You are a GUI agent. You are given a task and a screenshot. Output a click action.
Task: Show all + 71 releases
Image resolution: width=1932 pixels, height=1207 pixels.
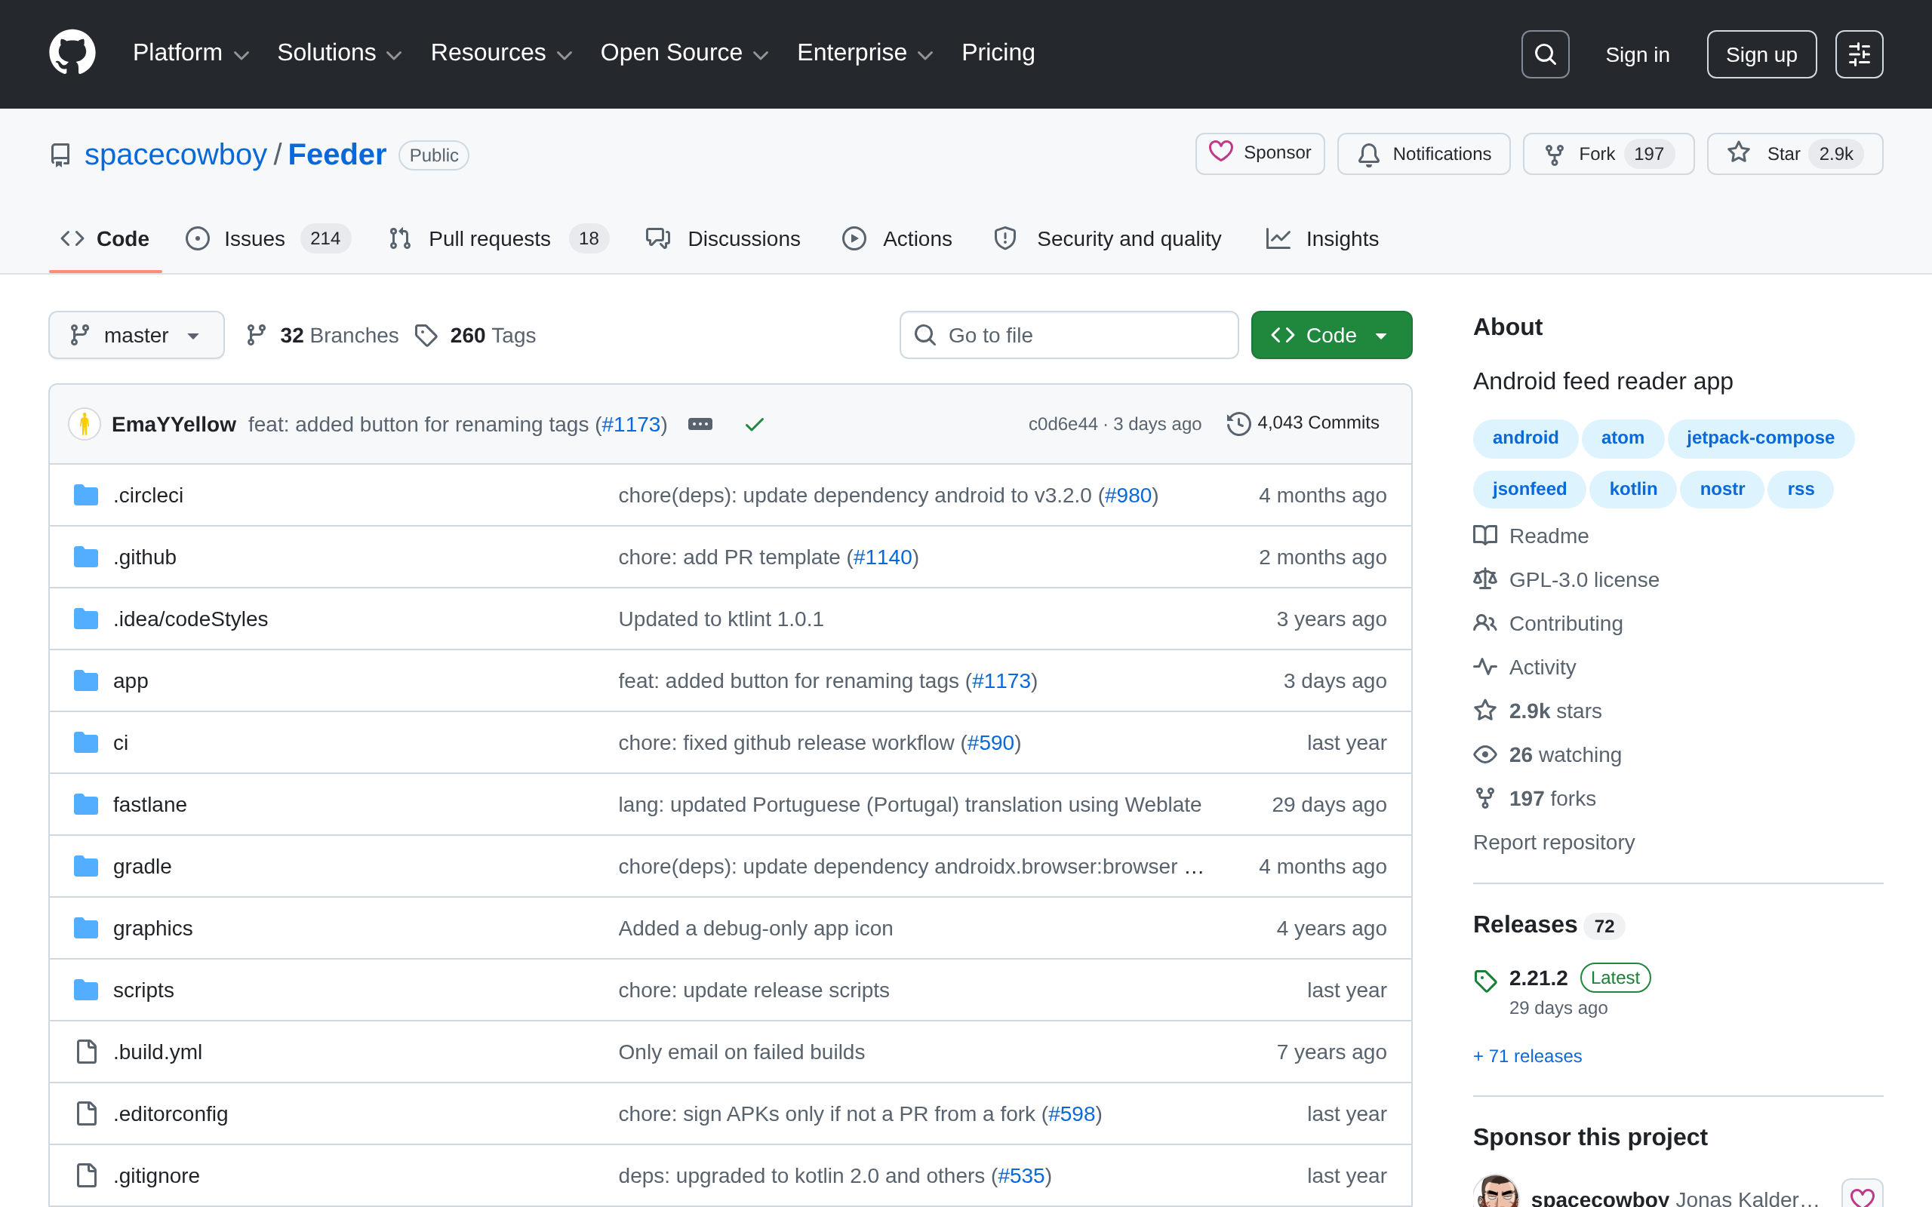pos(1527,1056)
